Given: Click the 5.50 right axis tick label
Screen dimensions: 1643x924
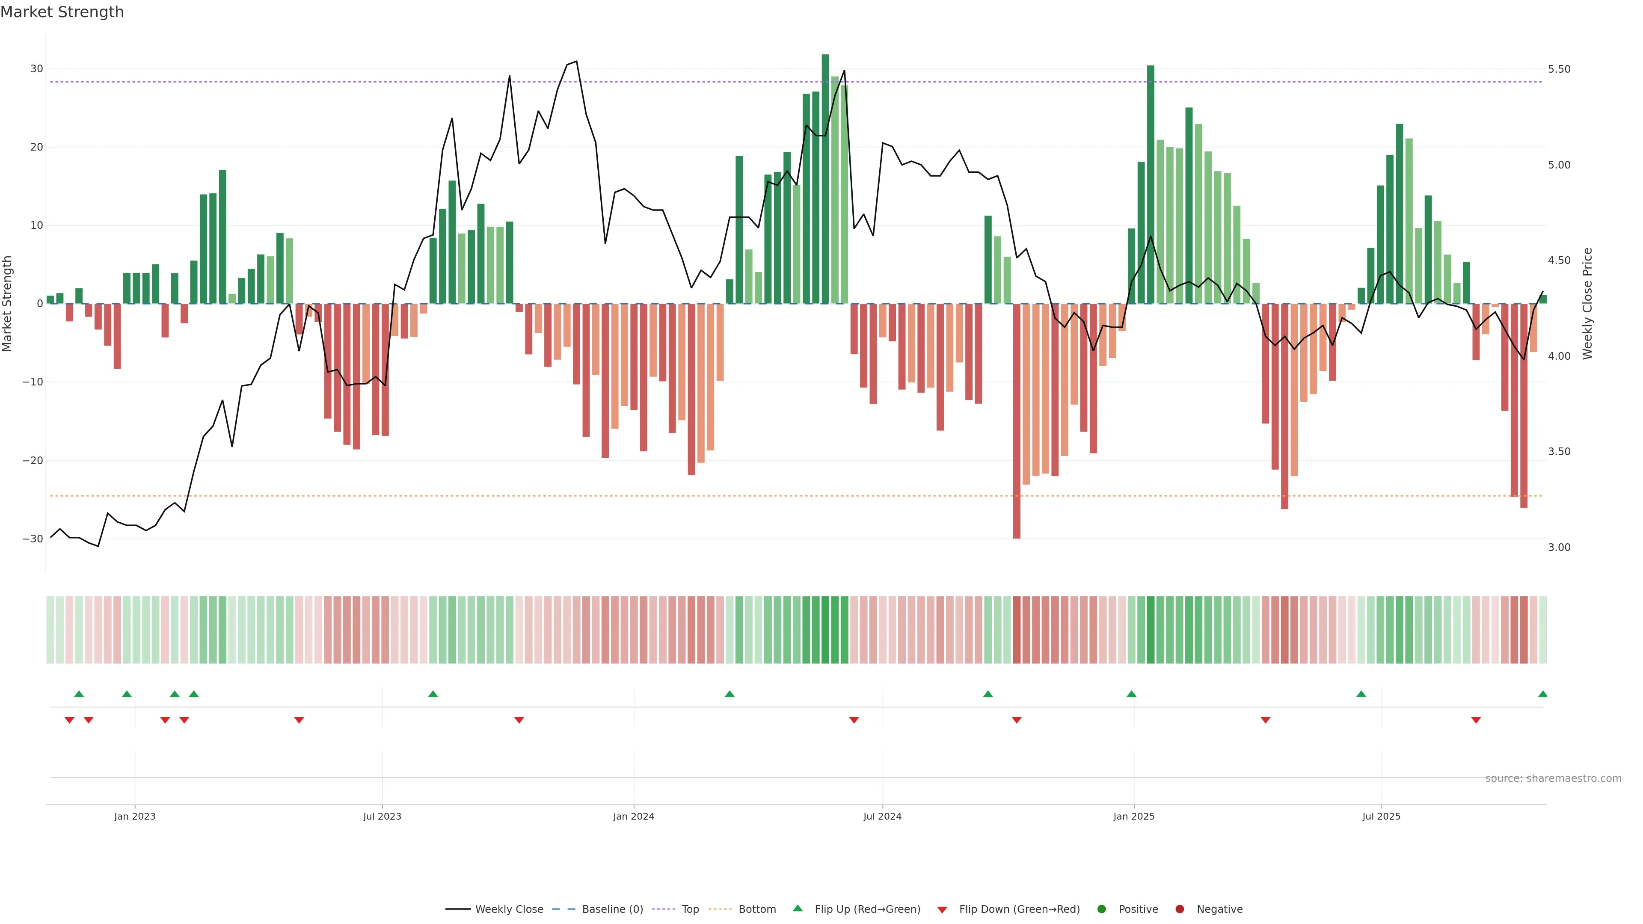Looking at the screenshot, I should [1559, 69].
